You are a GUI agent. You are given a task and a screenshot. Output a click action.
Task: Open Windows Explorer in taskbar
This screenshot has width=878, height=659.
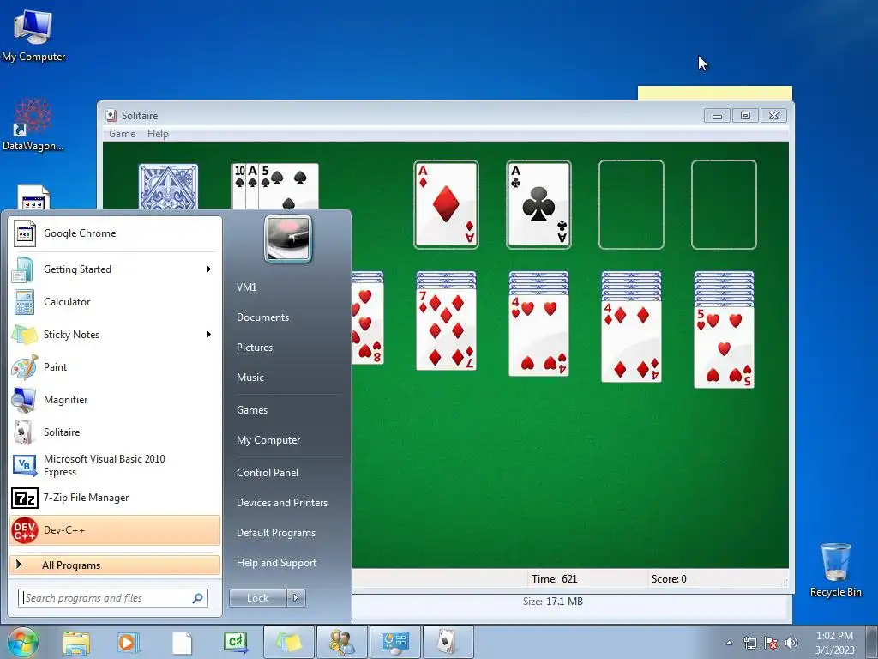(76, 642)
